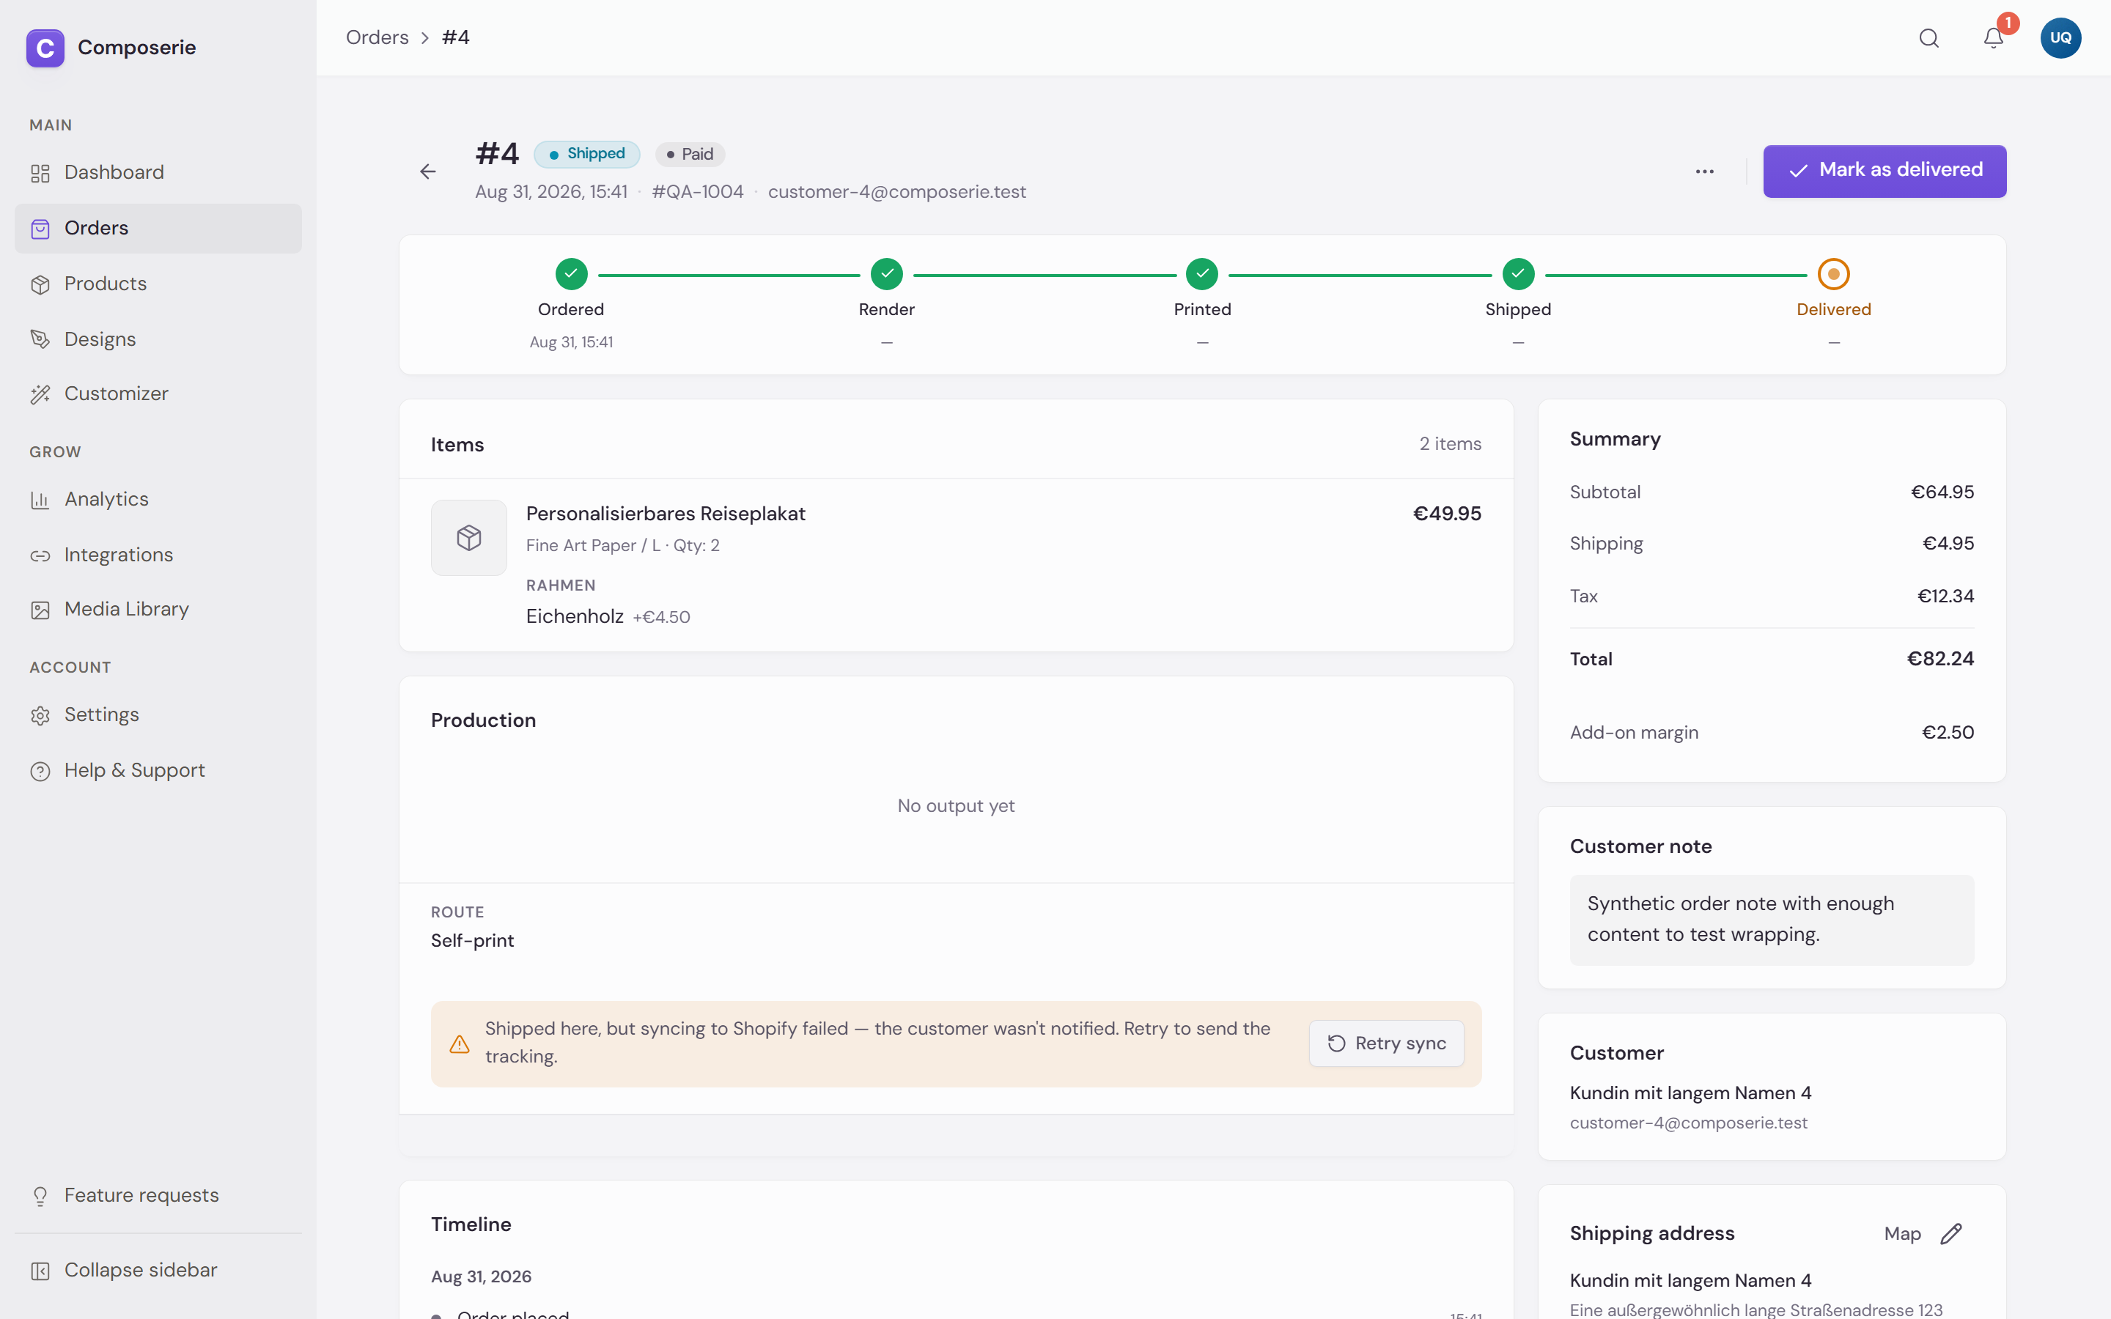
Task: Open Dashboard in the sidebar
Action: pos(158,172)
